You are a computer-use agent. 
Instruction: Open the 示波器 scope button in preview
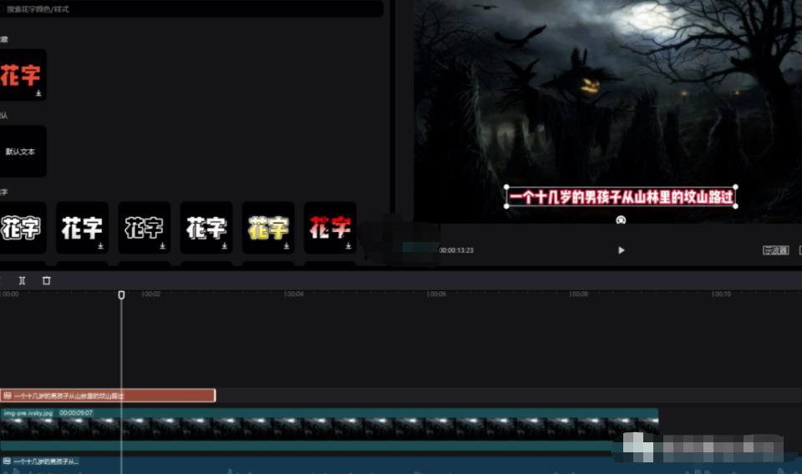click(x=775, y=250)
